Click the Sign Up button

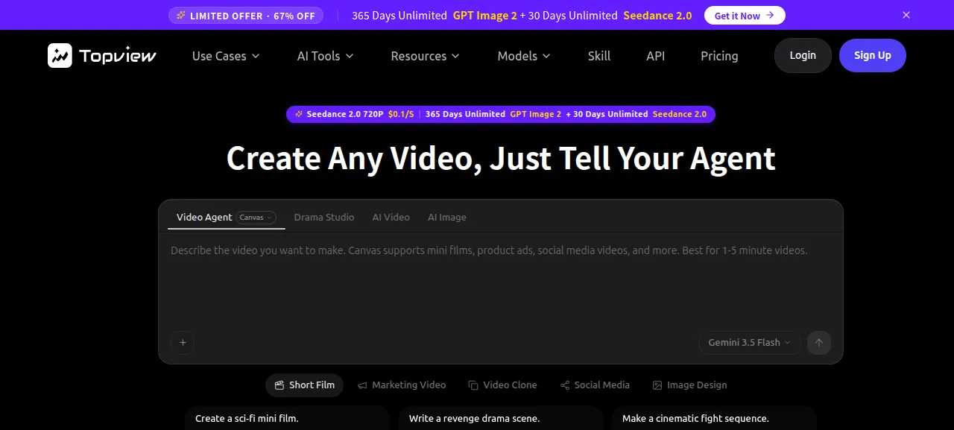coord(873,55)
